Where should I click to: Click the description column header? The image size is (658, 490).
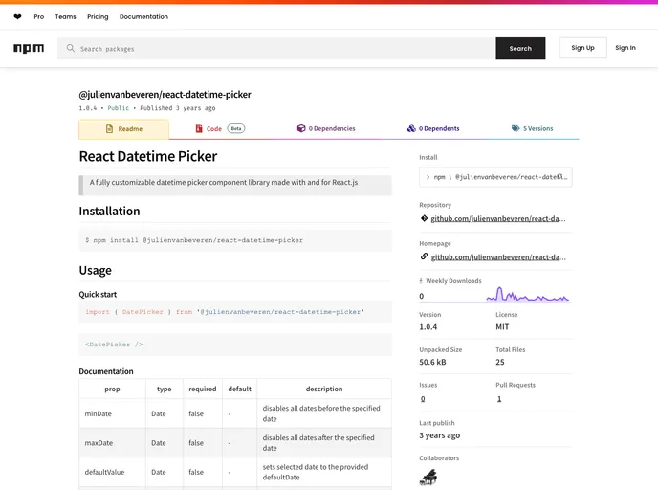324,389
